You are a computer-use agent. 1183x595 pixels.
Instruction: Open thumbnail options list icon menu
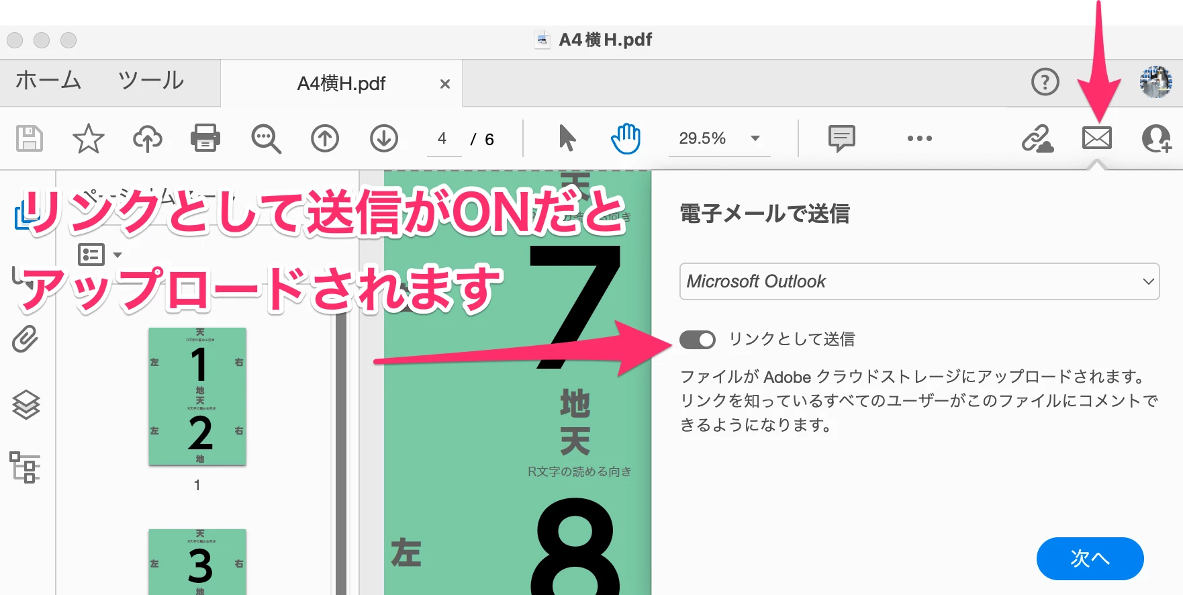click(99, 255)
